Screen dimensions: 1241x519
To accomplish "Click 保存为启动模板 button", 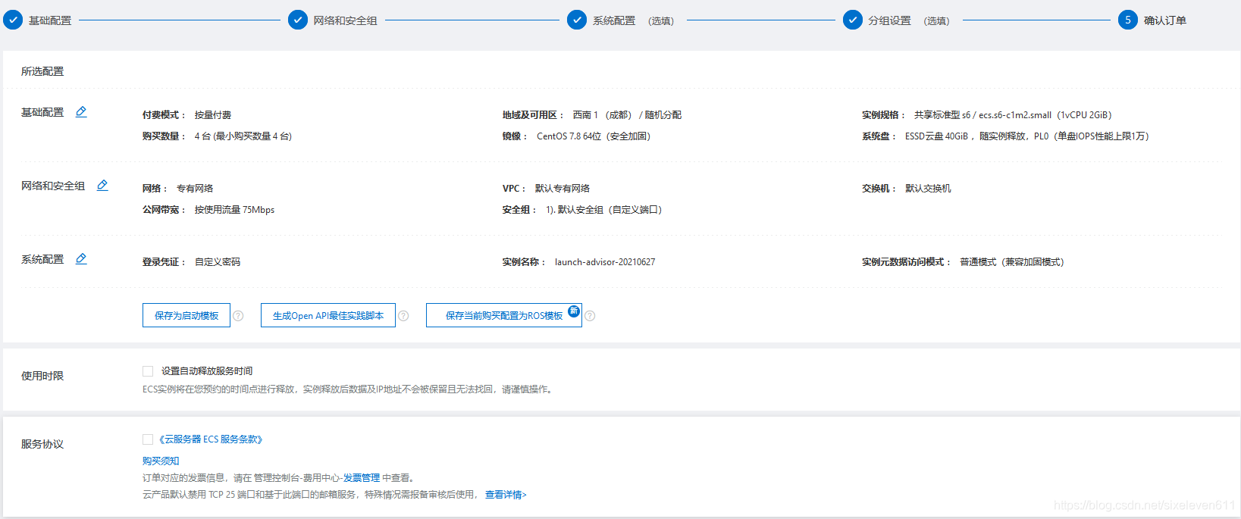I will pos(186,316).
